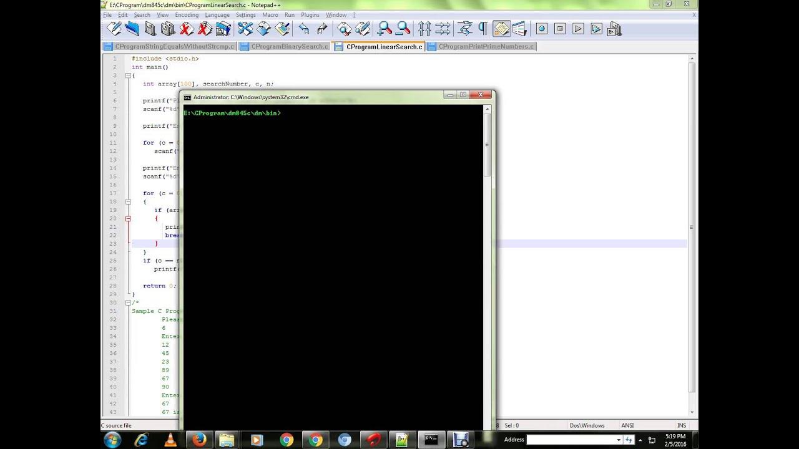The height and width of the screenshot is (449, 799).
Task: Open the Macro menu
Action: tap(270, 15)
